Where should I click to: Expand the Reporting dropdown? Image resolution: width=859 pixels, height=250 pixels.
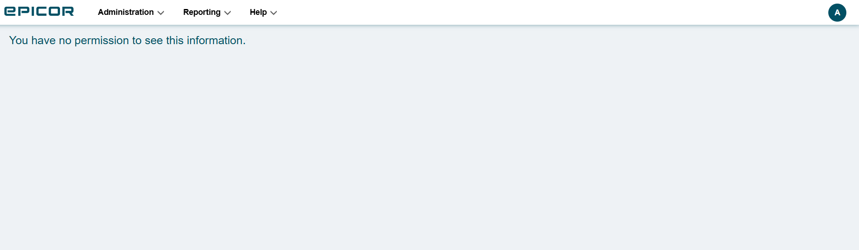click(x=207, y=12)
